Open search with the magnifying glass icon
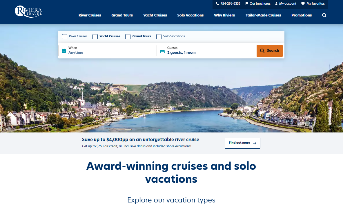Image resolution: width=343 pixels, height=212 pixels. click(x=324, y=15)
